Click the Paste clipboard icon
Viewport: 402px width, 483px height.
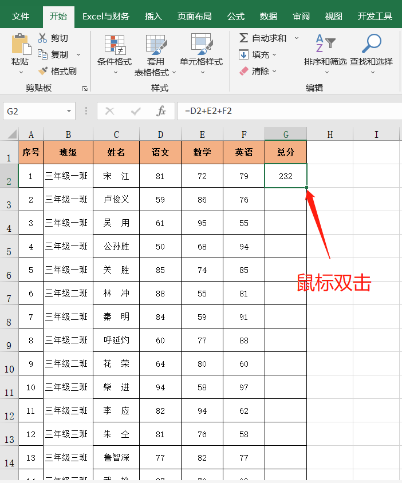tap(20, 43)
